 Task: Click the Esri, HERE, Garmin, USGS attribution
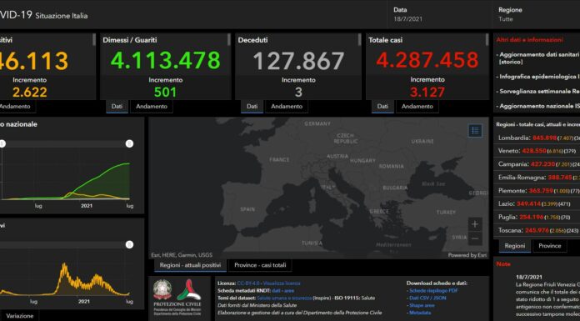(x=182, y=255)
